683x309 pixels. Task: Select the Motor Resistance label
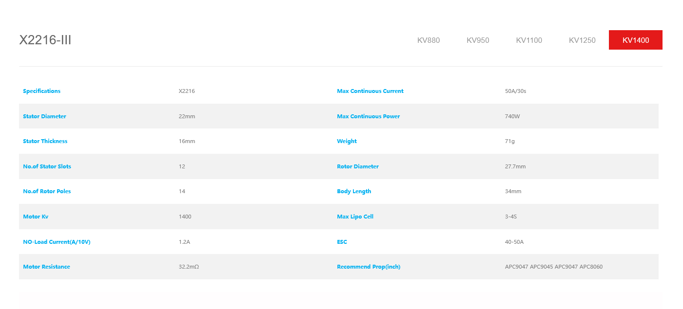(x=46, y=267)
